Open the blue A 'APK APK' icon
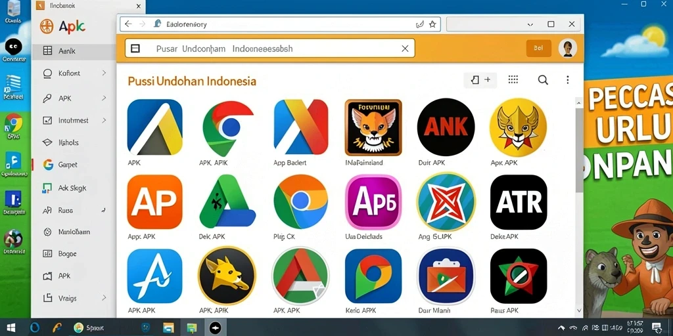 (154, 276)
